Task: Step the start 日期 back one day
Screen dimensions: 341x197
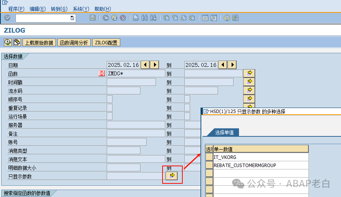Action: 145,65
